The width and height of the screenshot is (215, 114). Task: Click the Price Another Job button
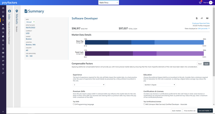click(190, 111)
